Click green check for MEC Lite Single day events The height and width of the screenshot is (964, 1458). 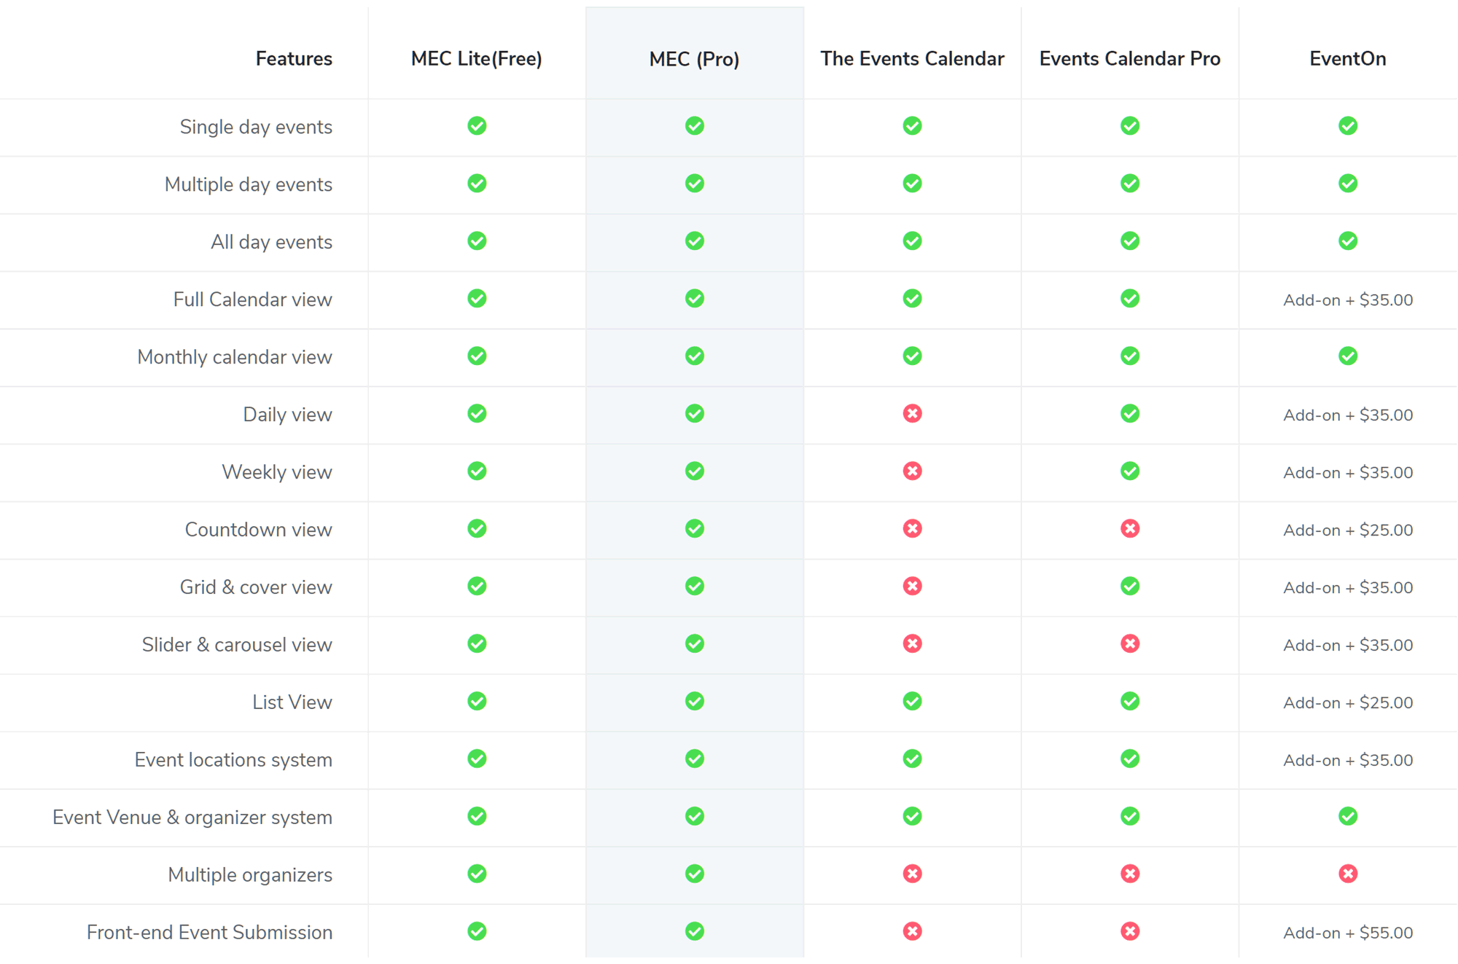pyautogui.click(x=477, y=126)
